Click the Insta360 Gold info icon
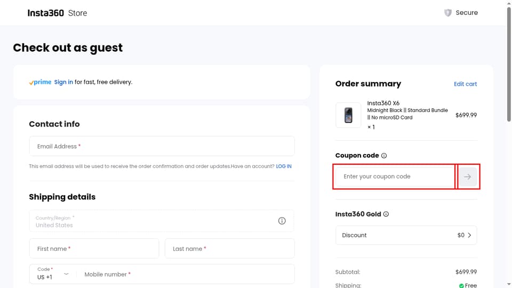The width and height of the screenshot is (512, 288). pyautogui.click(x=386, y=214)
